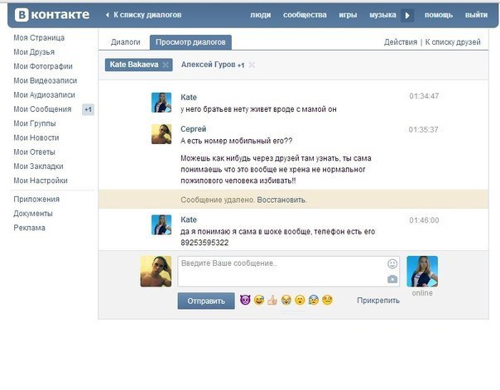The width and height of the screenshot is (500, 390).
Task: Click the 01:46:00 timestamp
Action: pos(424,220)
